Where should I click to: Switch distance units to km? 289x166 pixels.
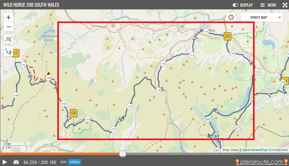(x=63, y=162)
